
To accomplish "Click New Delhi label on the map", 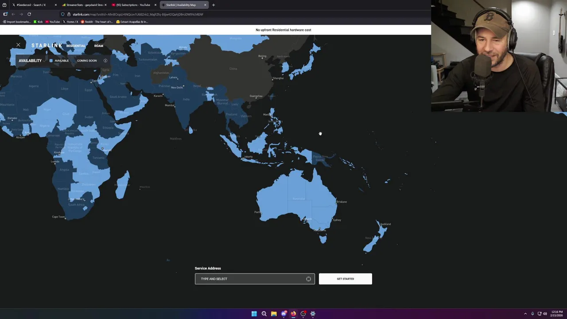I will [x=177, y=87].
